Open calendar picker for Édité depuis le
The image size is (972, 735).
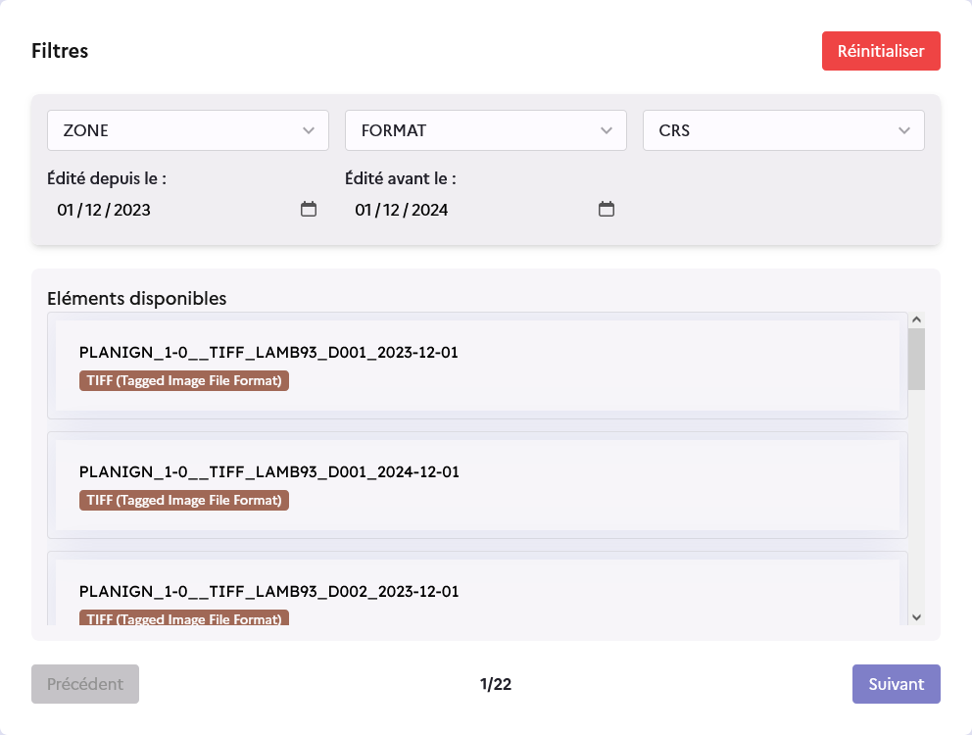309,209
